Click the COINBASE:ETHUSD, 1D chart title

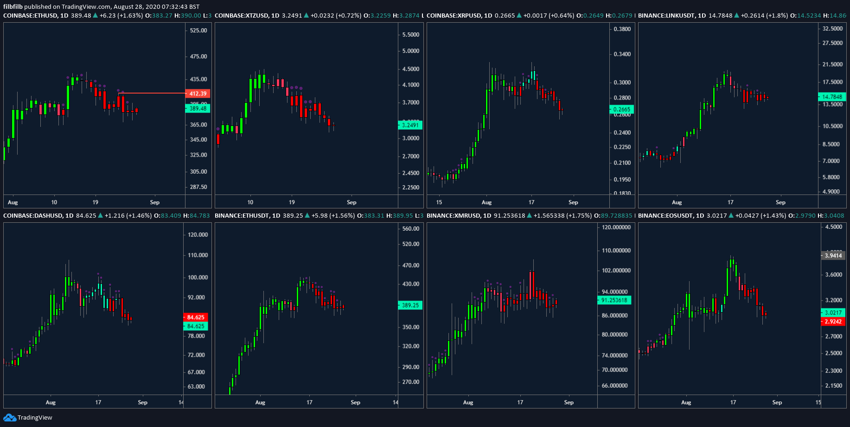tap(36, 15)
